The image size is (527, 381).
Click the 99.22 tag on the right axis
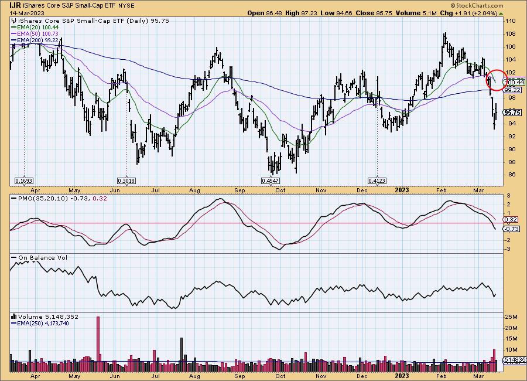512,90
